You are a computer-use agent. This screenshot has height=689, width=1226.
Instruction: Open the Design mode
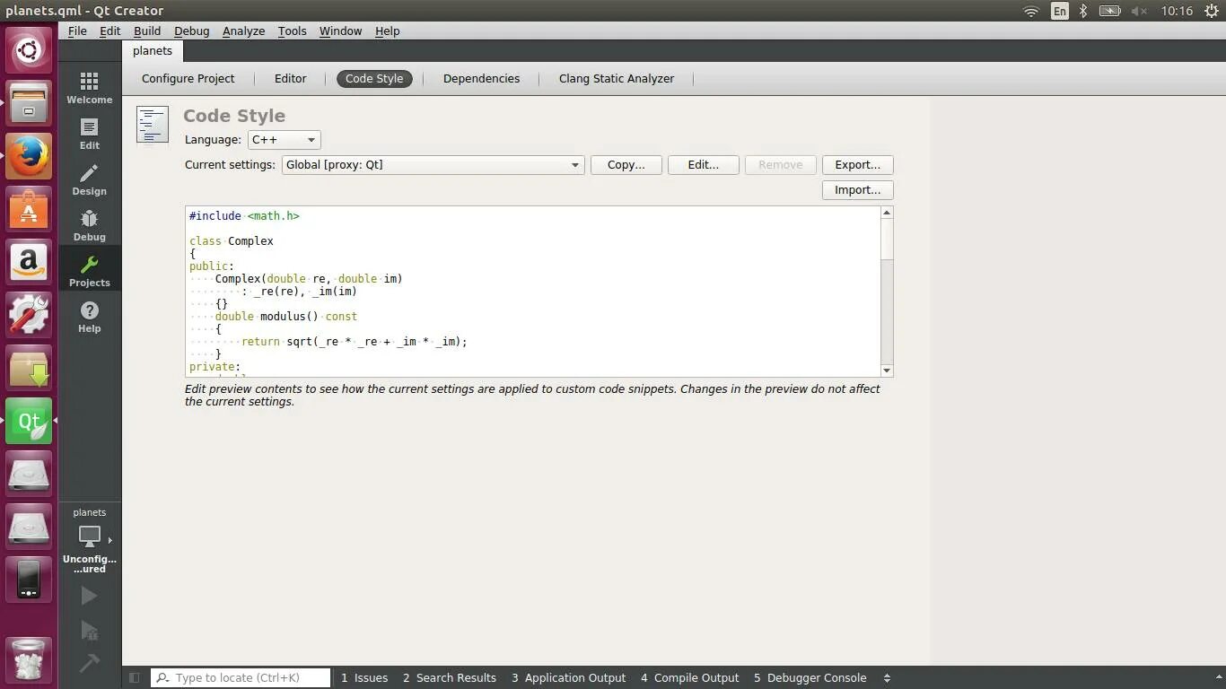point(89,179)
